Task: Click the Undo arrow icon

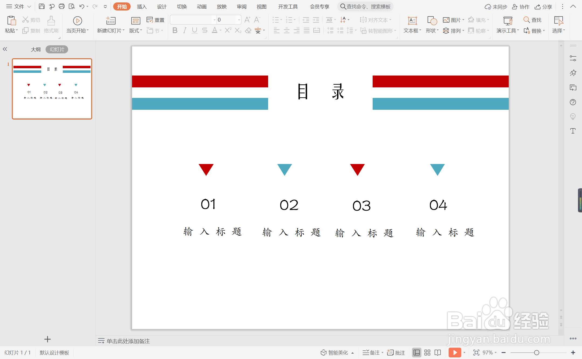Action: [x=82, y=6]
